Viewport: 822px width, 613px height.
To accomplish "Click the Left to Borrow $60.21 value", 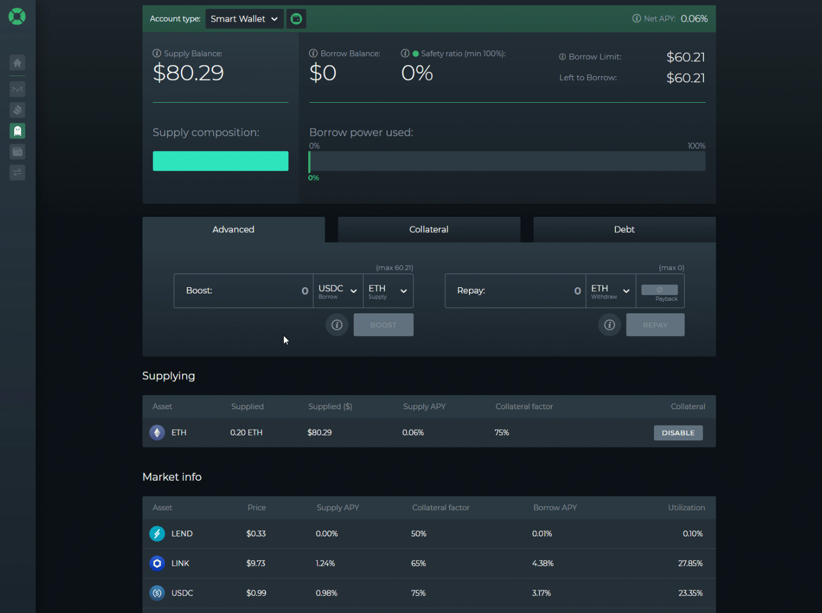I will (x=686, y=78).
